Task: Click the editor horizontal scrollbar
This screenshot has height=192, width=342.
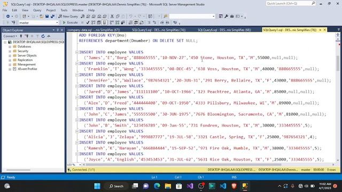Action: pyautogui.click(x=183, y=165)
